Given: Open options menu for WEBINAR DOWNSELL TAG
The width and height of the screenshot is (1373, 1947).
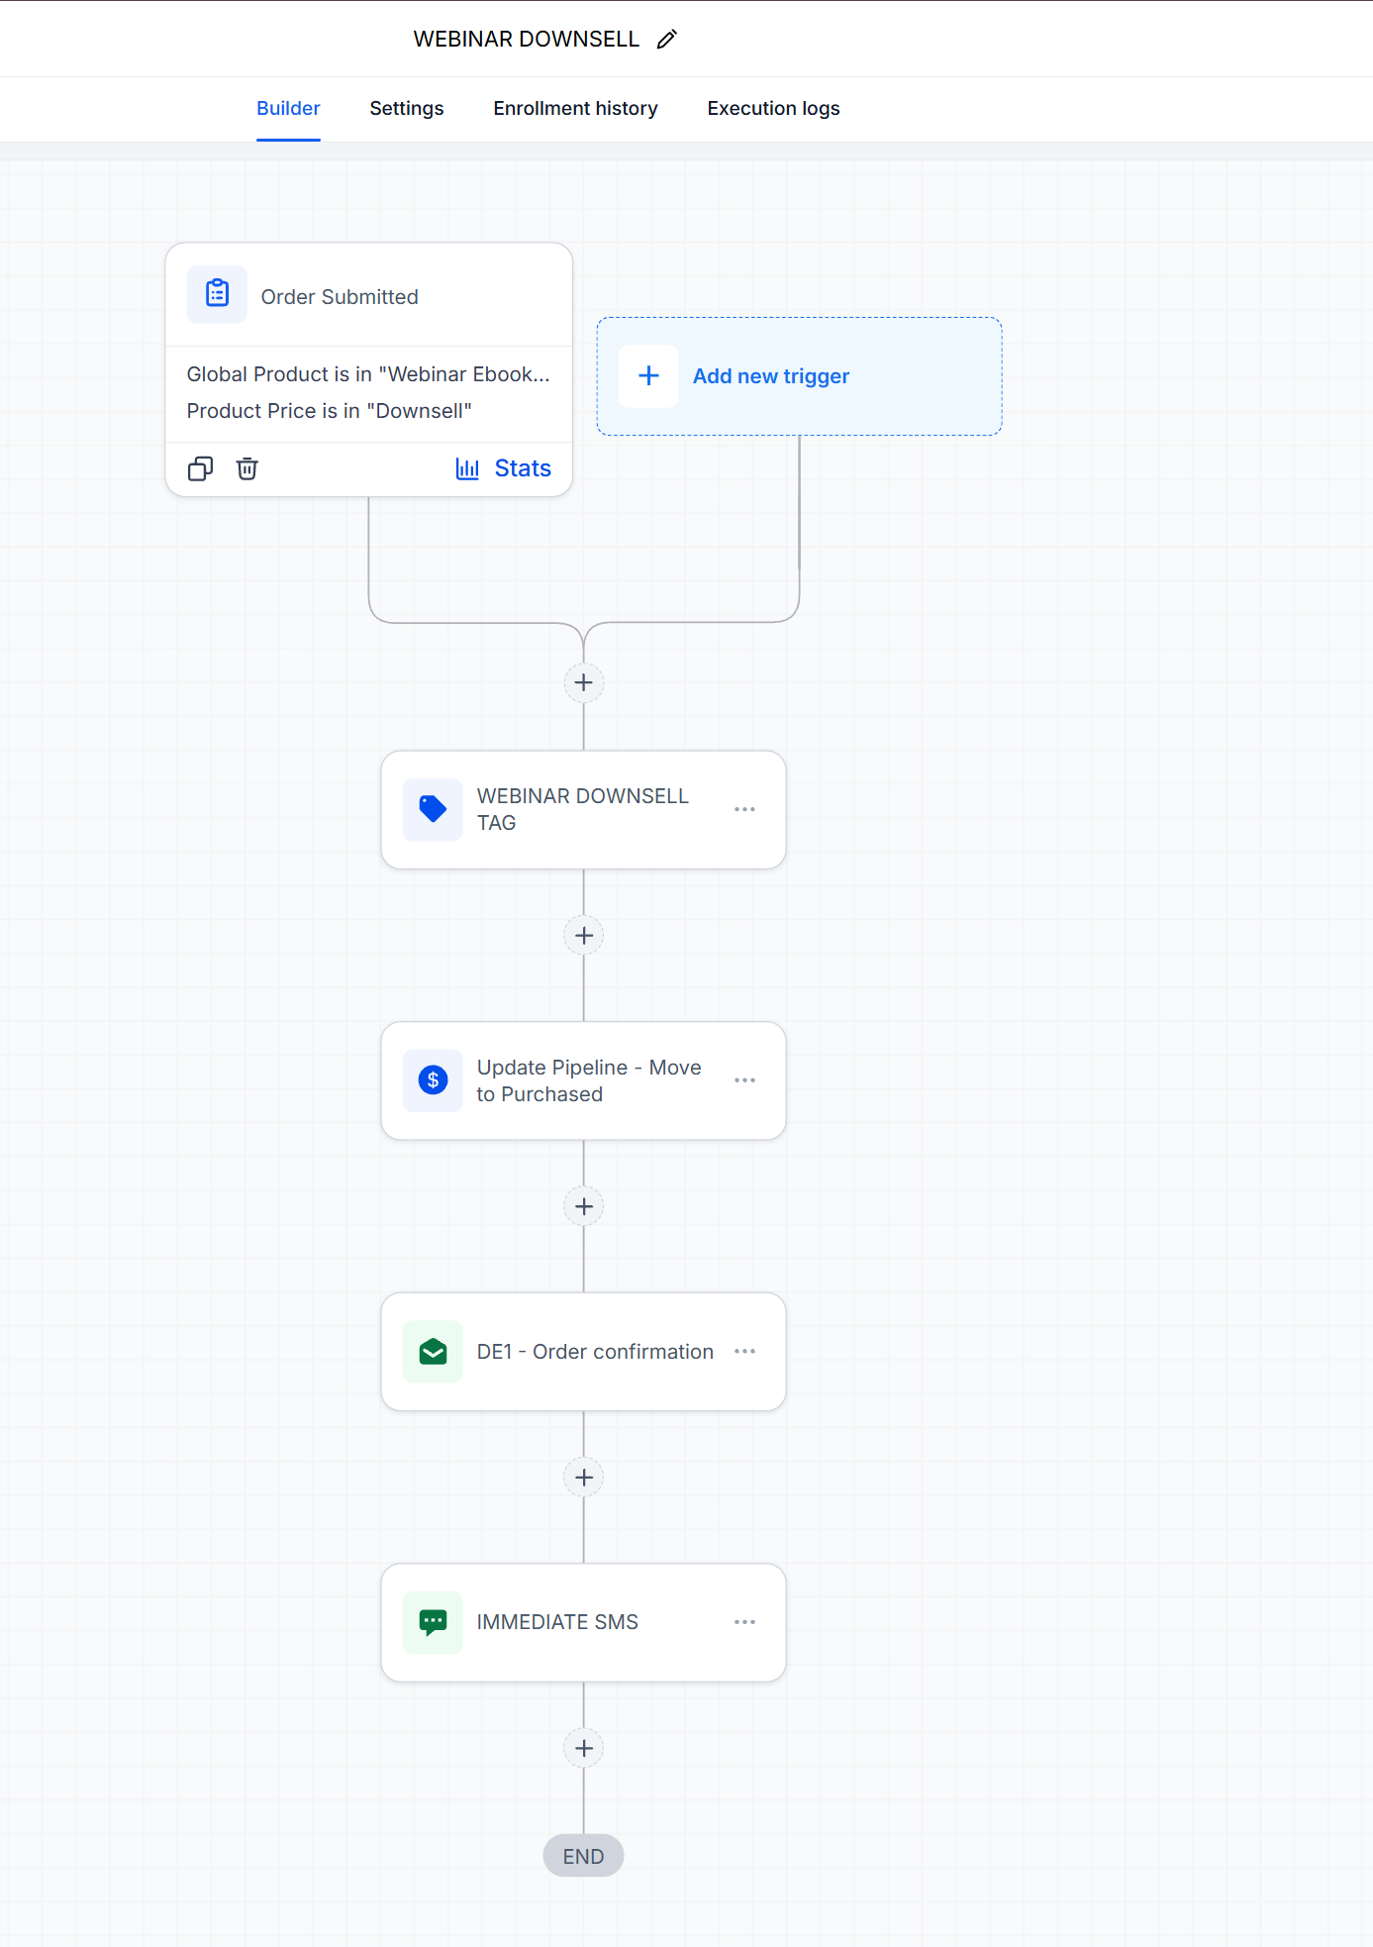Looking at the screenshot, I should click(x=744, y=809).
